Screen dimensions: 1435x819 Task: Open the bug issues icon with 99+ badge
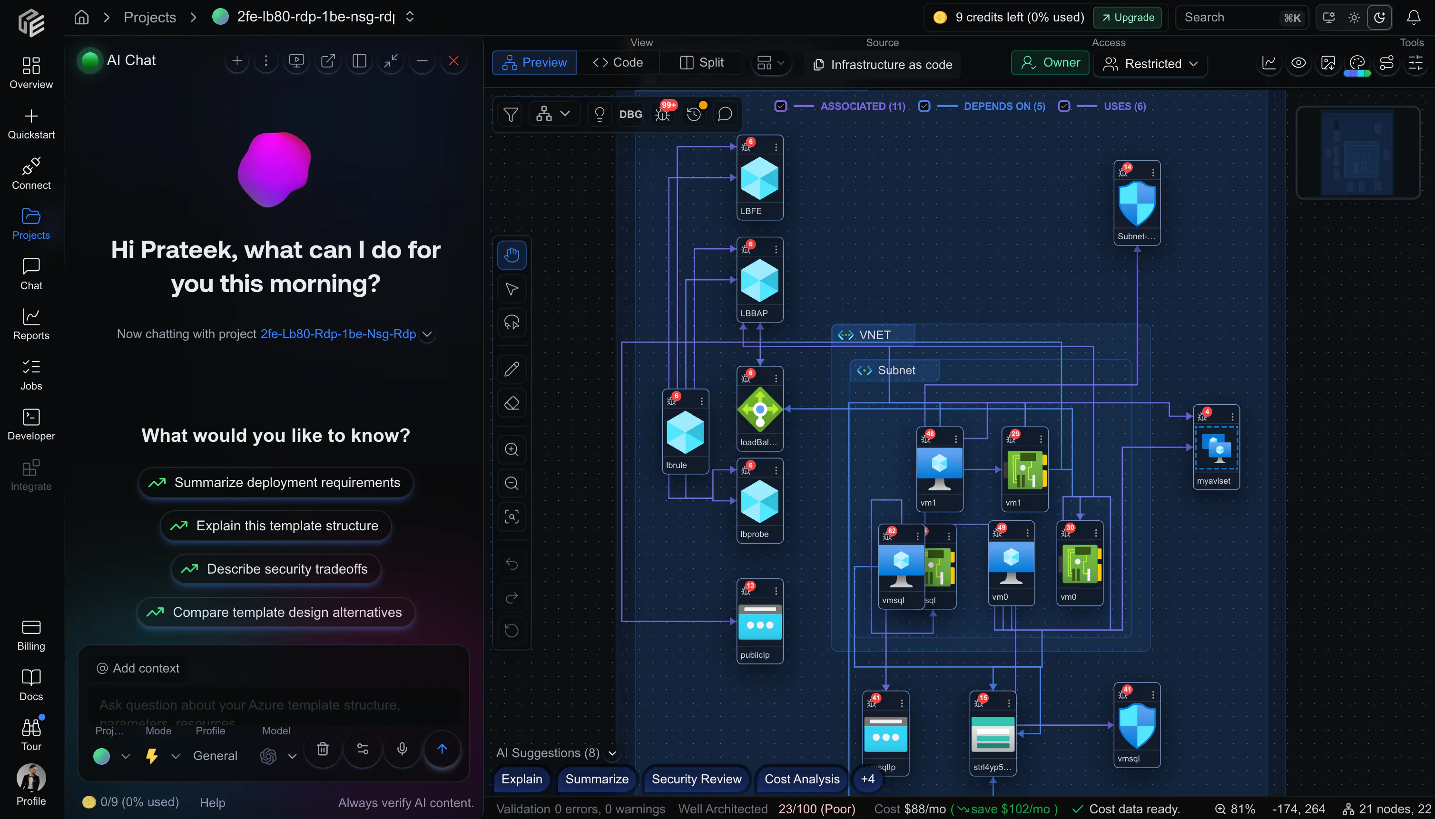tap(663, 114)
